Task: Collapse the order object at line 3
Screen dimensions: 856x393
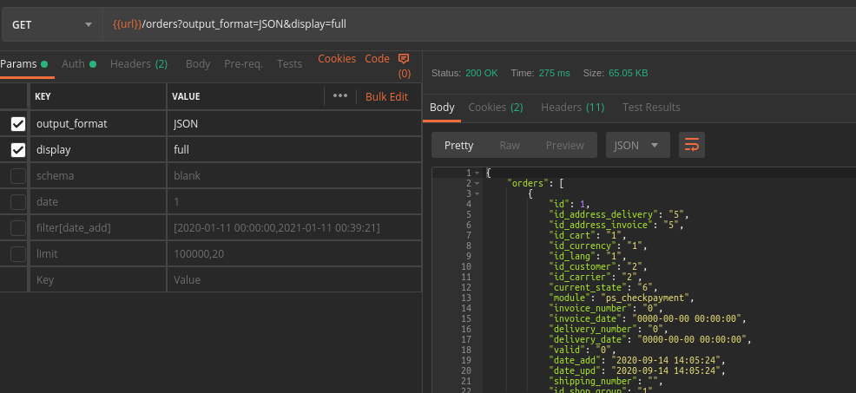Action: pyautogui.click(x=477, y=193)
